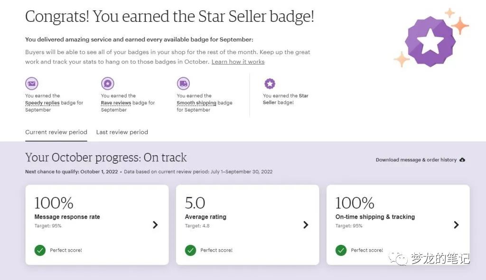Click the Speedy replies envelope badge icon
The image size is (486, 280).
pos(31,83)
